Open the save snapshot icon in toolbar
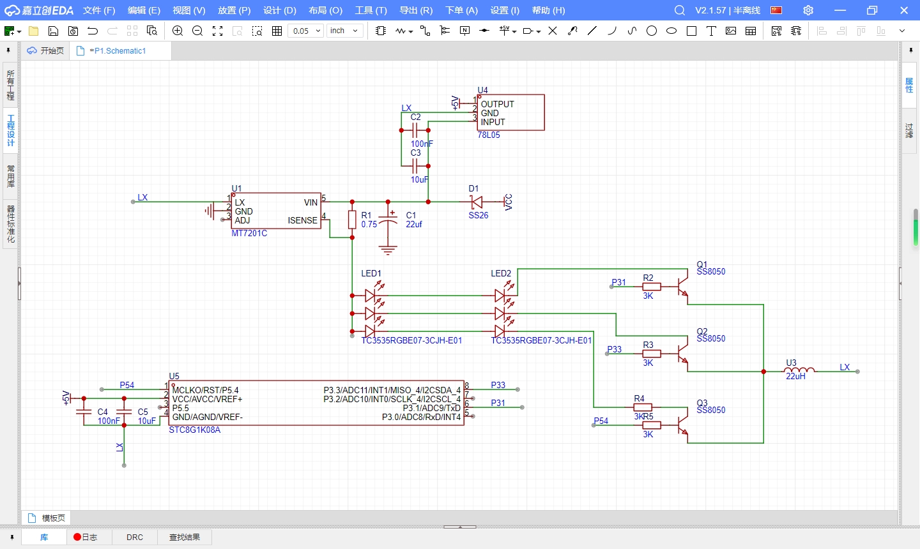Screen dimensions: 920x549 73,31
